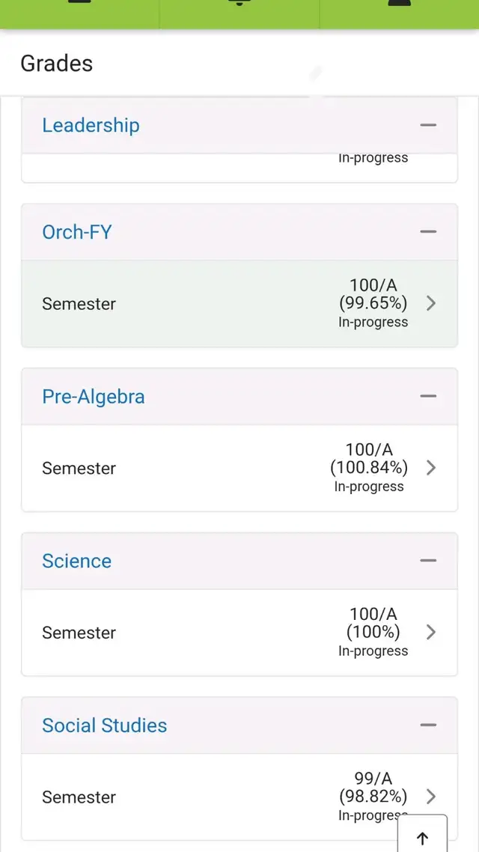Tap the chevron on Pre-Algebra Semester row
This screenshot has height=852, width=479.
(x=430, y=467)
